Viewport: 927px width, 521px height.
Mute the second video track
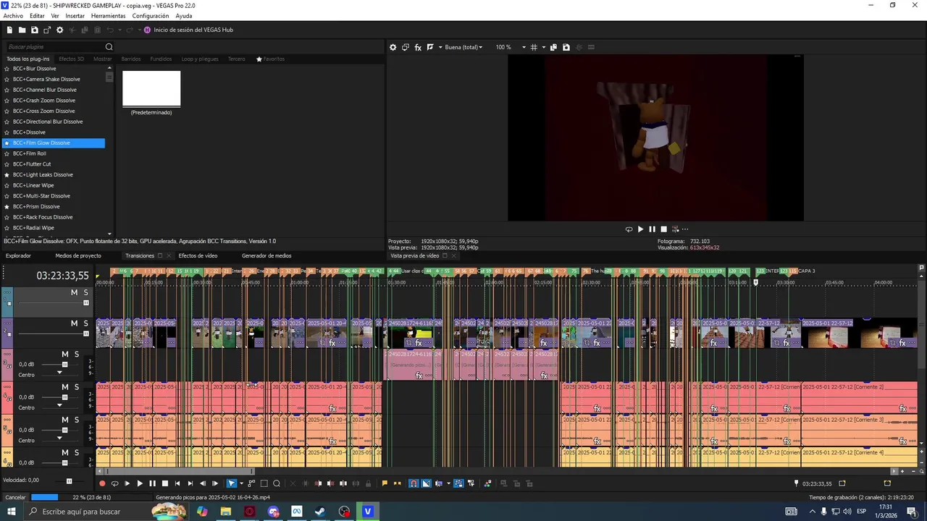tap(74, 323)
